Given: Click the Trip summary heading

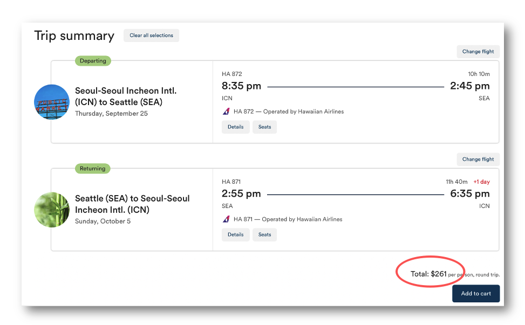Looking at the screenshot, I should (x=74, y=36).
